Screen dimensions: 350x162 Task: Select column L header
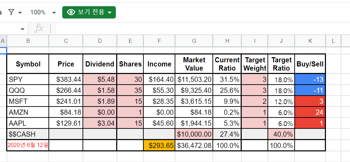(333, 41)
